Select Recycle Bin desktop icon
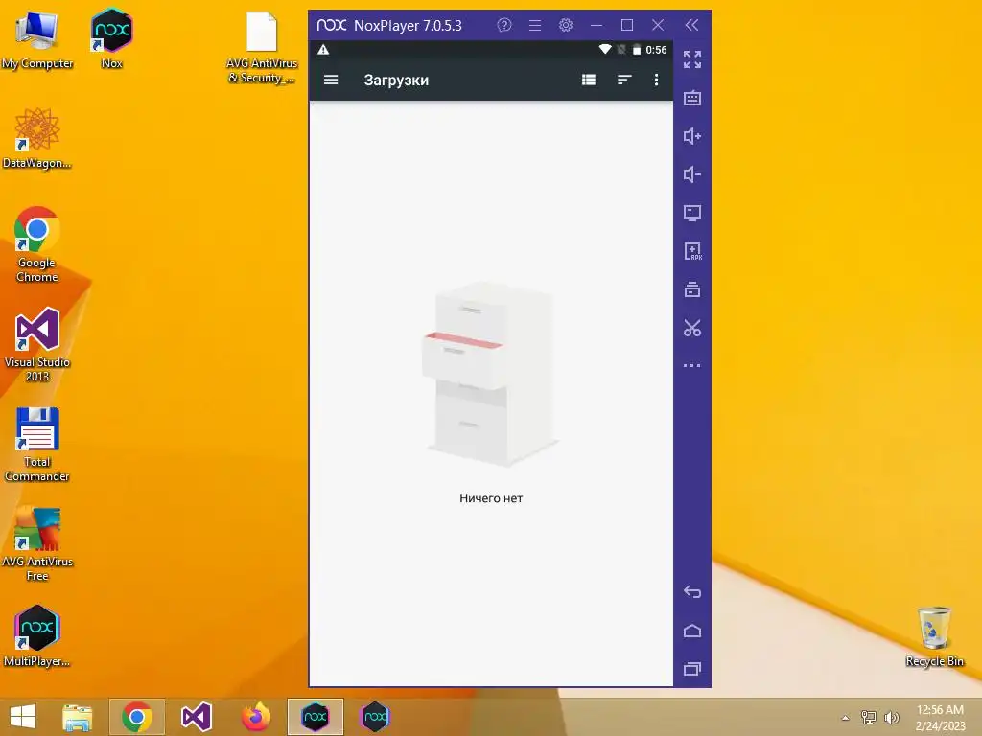982x736 pixels. coord(934,637)
